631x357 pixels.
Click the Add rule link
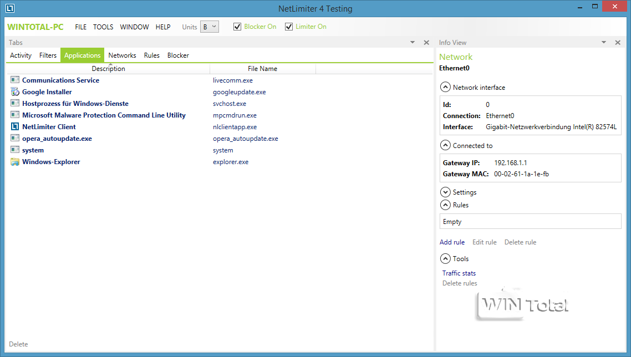coord(452,242)
